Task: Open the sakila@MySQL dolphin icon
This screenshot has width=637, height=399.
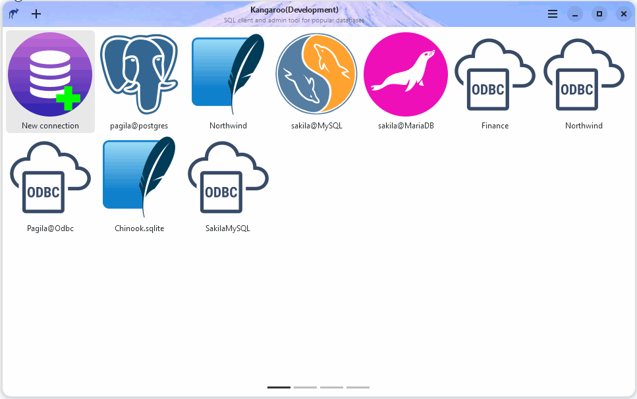Action: pos(316,74)
